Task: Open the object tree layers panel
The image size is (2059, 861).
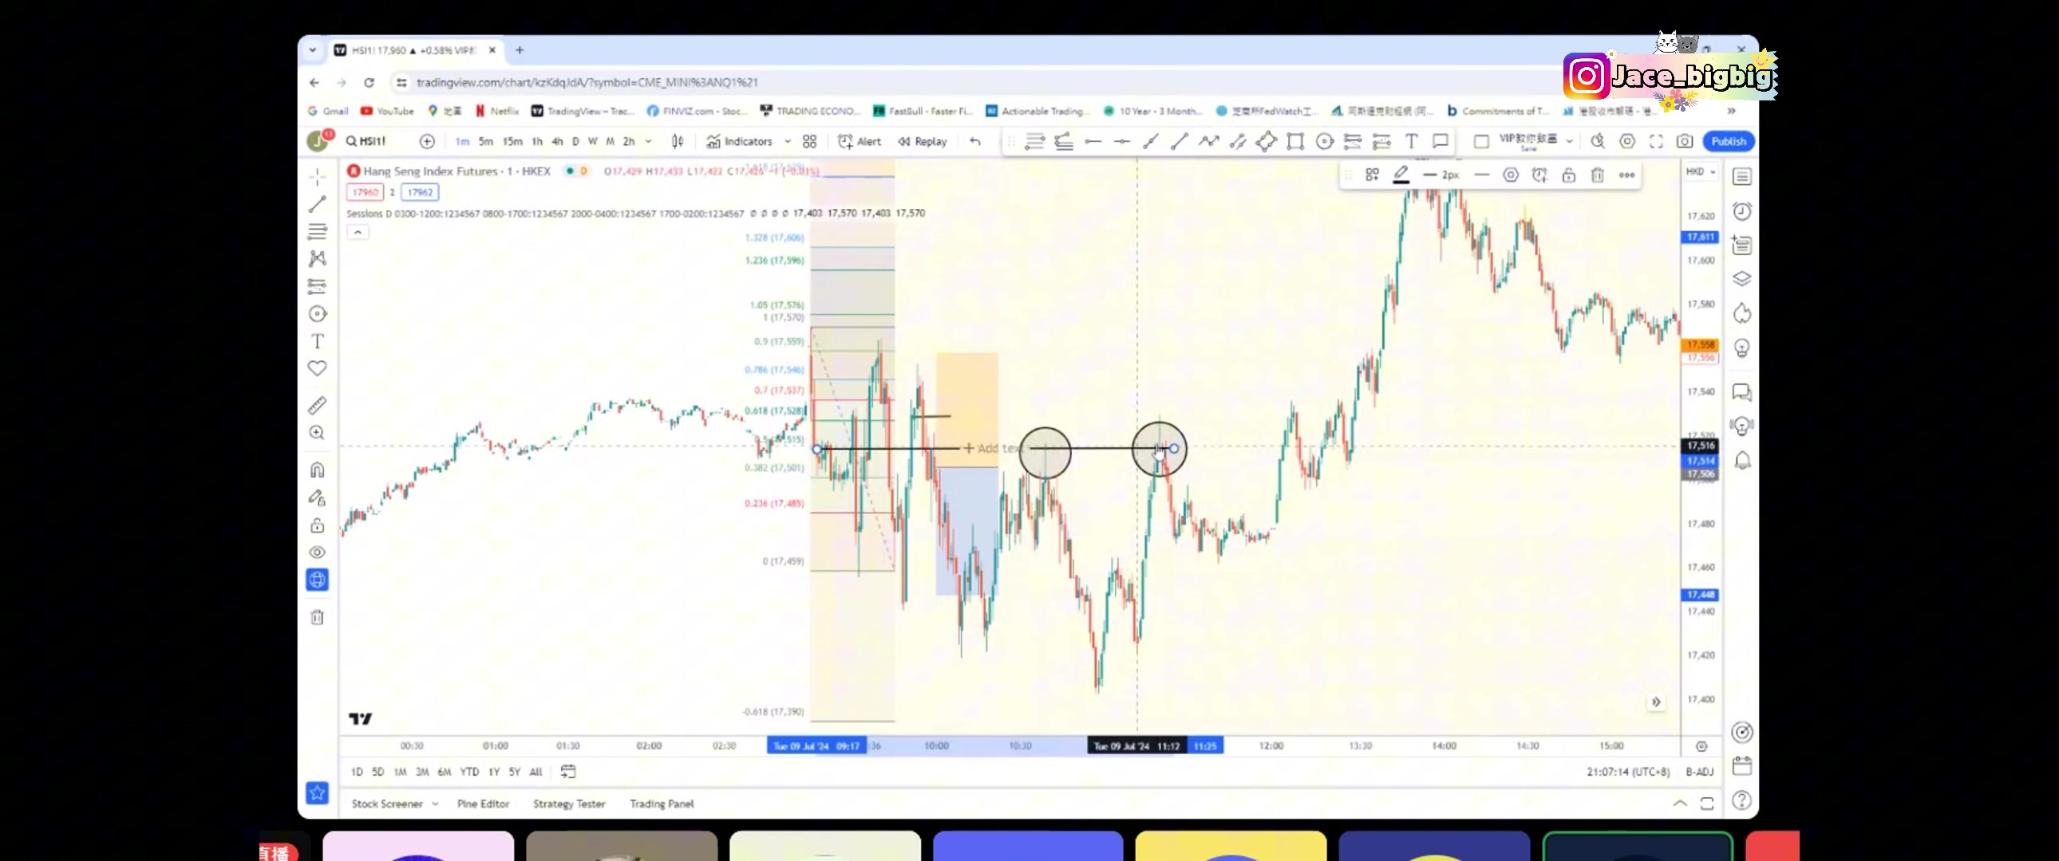Action: [x=1741, y=279]
